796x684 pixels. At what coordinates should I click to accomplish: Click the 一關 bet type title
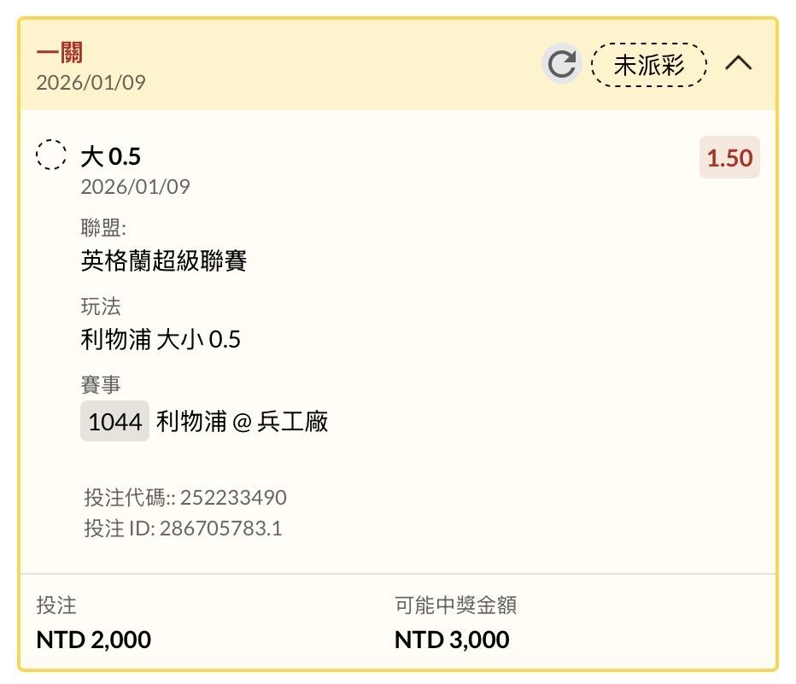pyautogui.click(x=60, y=53)
